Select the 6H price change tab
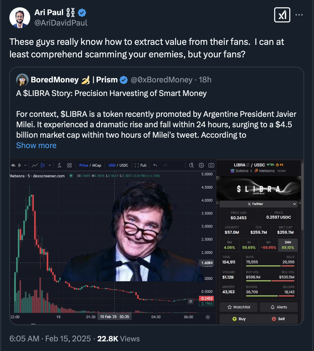Image resolution: width=314 pixels, height=351 pixels. 268,245
